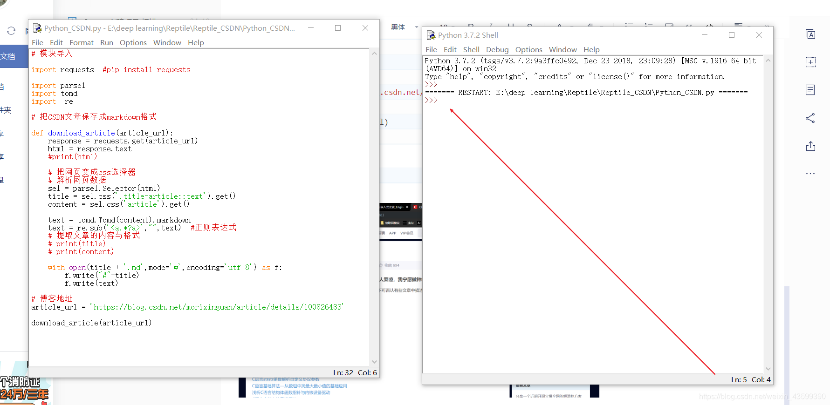The height and width of the screenshot is (405, 830).
Task: Open Options menu in the Python Shell window
Action: (528, 49)
